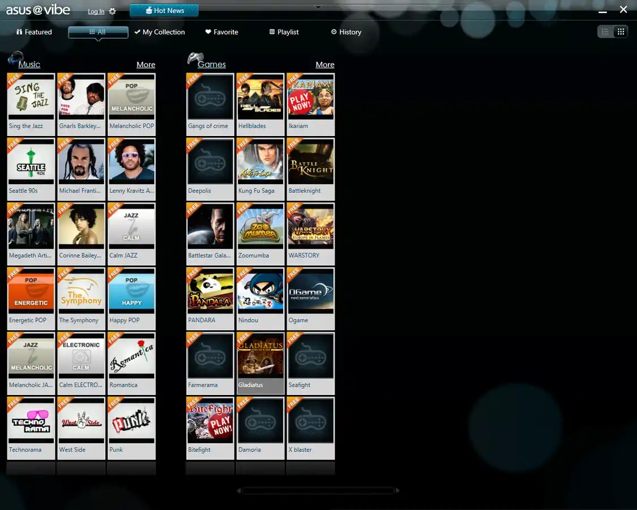Open the Zoomumba game tile
The width and height of the screenshot is (637, 510).
260,233
